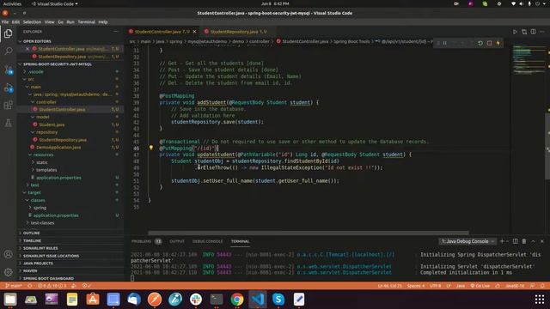Viewport: 550px width, 309px height.
Task: Open the Search view in activity bar
Action: pyautogui.click(x=8, y=51)
